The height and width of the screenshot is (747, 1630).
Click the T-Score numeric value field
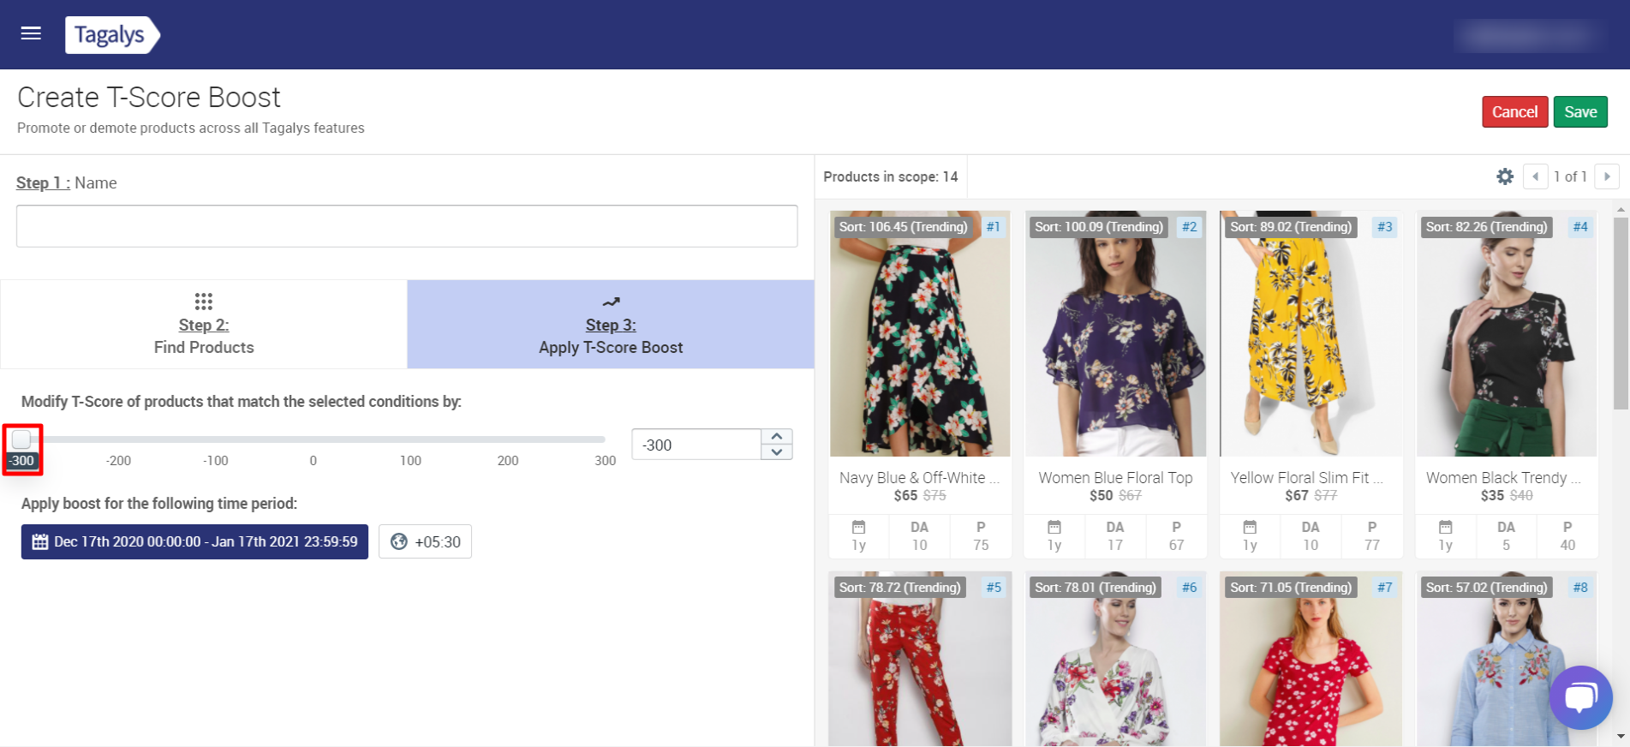696,445
